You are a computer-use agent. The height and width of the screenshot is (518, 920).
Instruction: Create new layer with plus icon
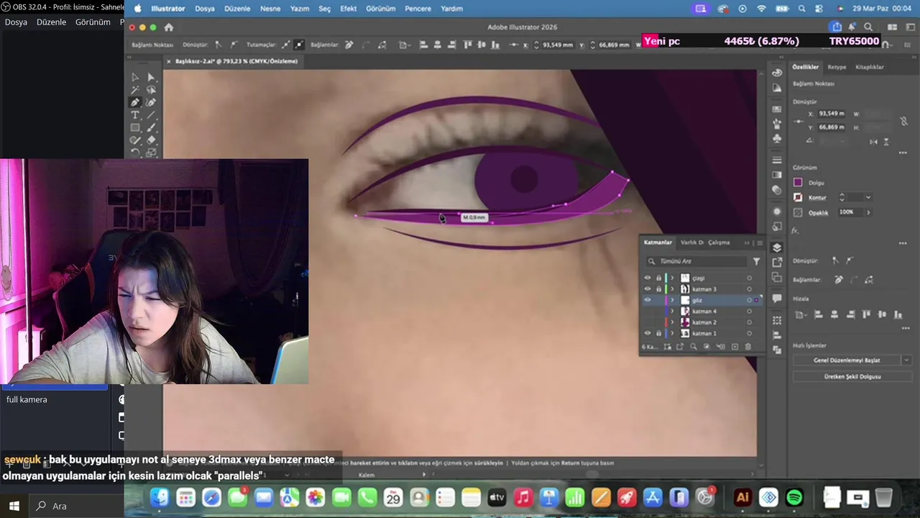[x=735, y=347]
